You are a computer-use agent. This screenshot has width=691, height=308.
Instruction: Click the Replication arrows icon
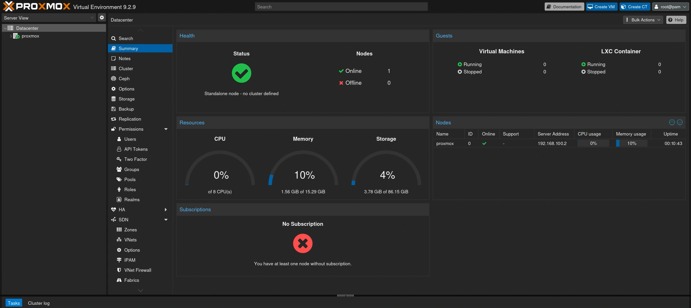click(113, 119)
